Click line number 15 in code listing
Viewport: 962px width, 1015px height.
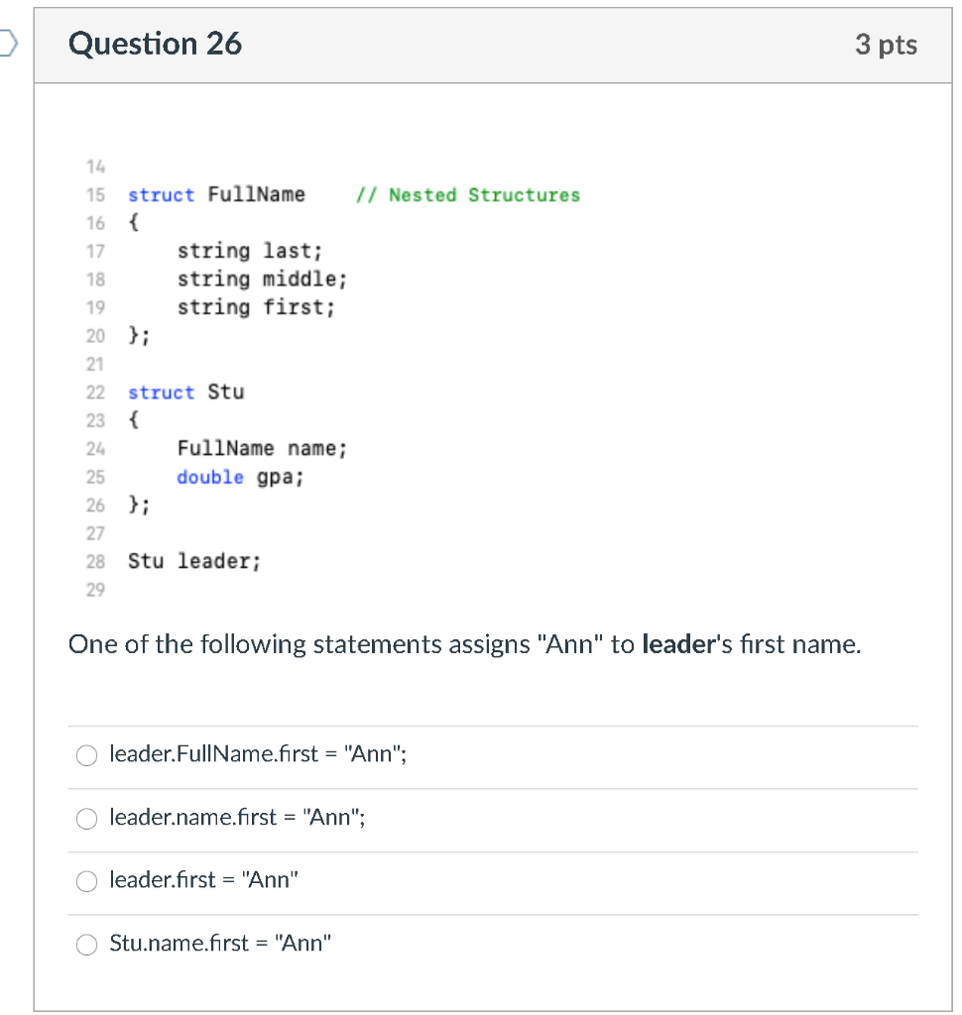[x=95, y=195]
